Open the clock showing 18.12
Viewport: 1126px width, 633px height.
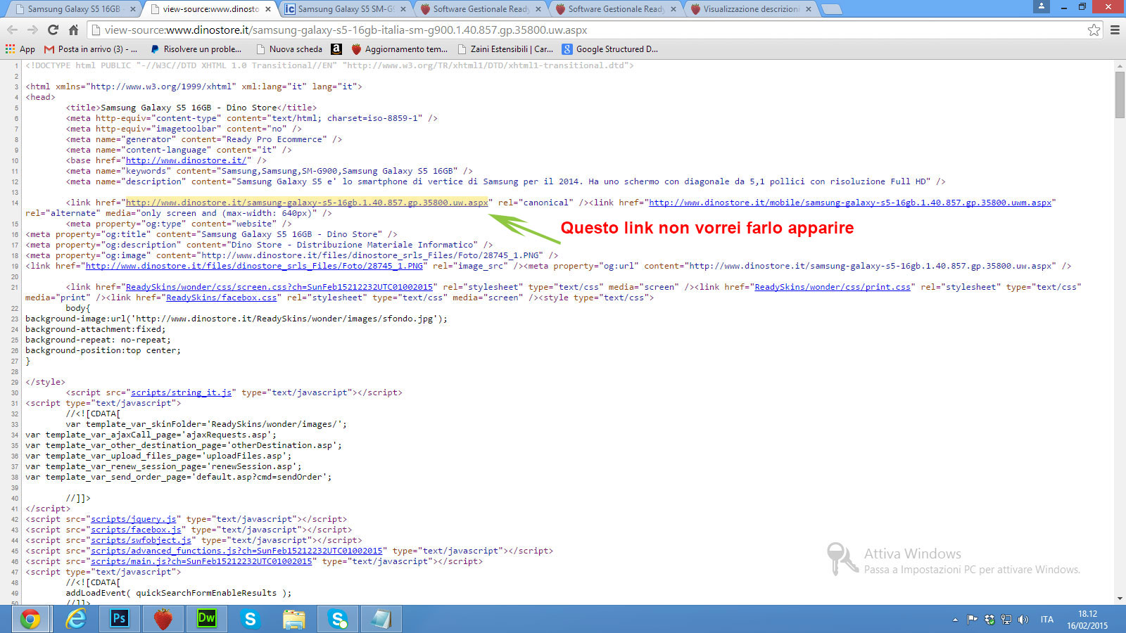pos(1087,614)
